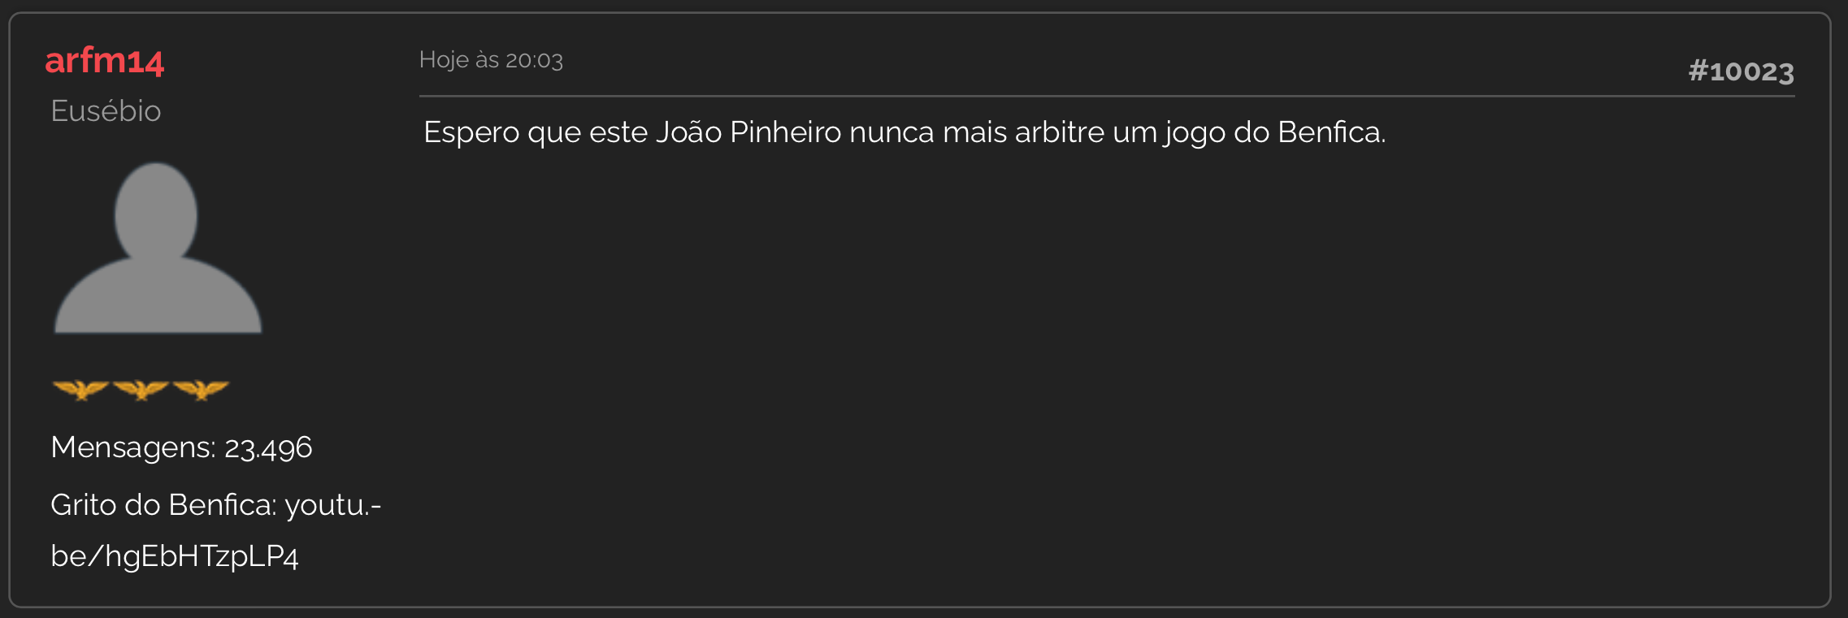Open the post permalink #10023
The height and width of the screenshot is (618, 1848).
1741,71
